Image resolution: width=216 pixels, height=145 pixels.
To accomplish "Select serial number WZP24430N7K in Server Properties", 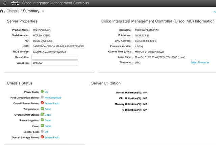I will (41, 35).
